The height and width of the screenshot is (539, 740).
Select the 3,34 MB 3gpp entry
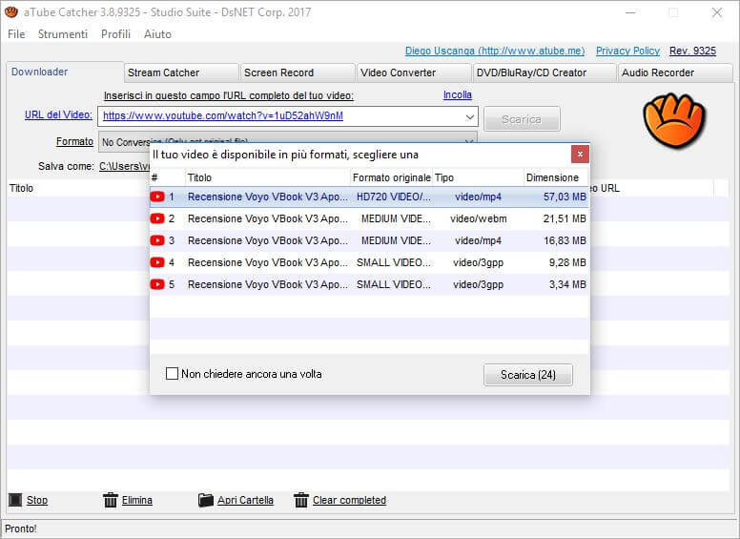pos(369,284)
